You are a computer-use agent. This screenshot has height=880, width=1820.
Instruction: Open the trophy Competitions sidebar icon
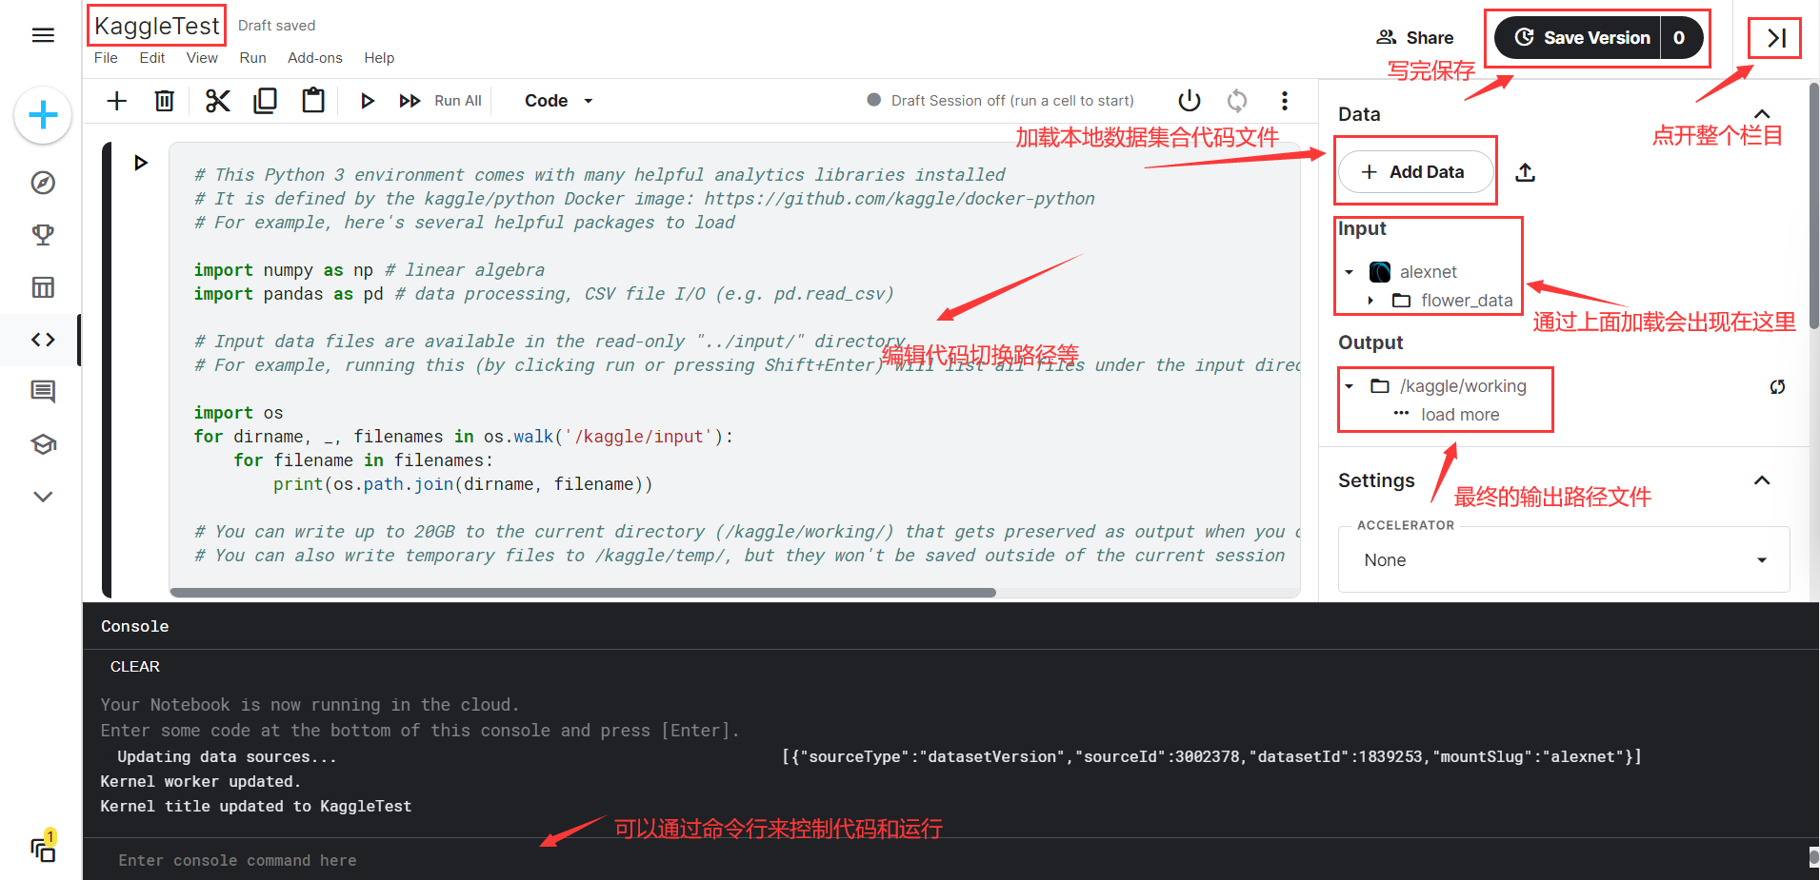click(43, 235)
